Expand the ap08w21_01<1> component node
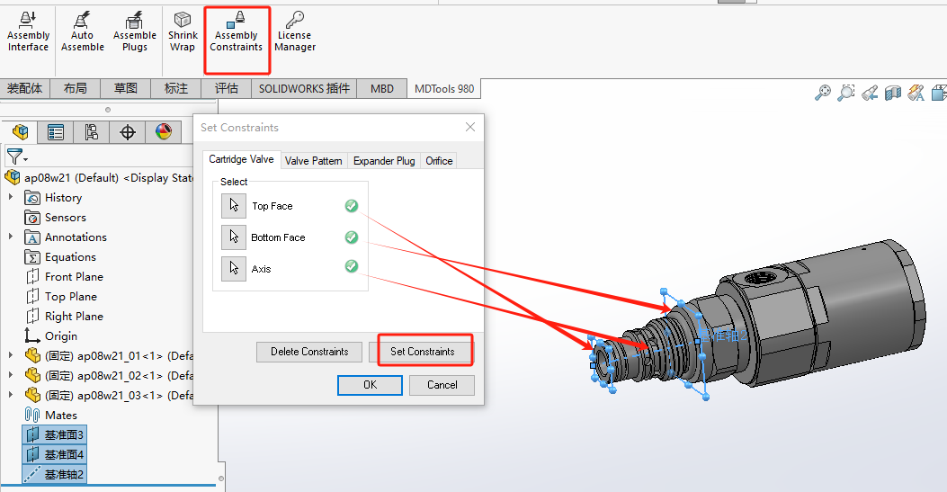Viewport: 947px width, 492px height. pos(10,355)
